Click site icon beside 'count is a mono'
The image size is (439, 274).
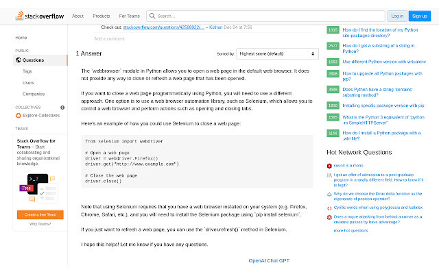[329, 165]
